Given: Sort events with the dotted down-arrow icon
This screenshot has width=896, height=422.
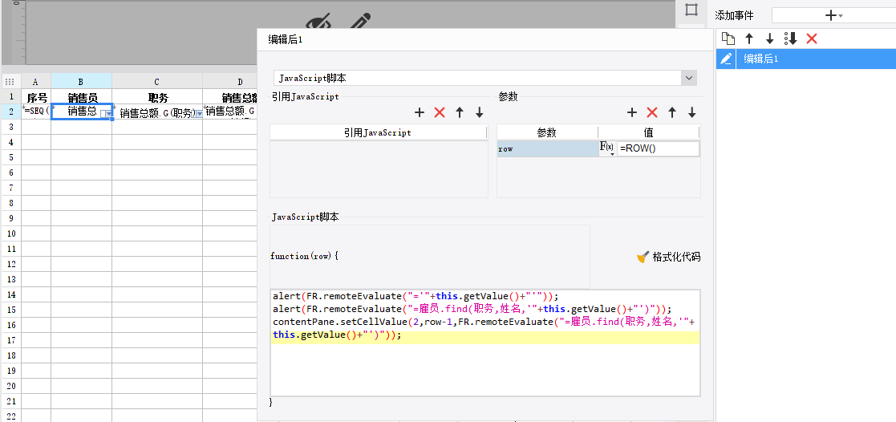Looking at the screenshot, I should tap(790, 39).
